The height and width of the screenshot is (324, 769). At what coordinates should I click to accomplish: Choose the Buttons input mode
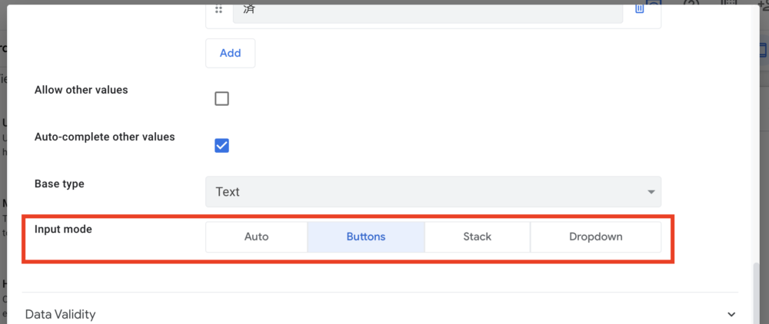[x=366, y=236]
